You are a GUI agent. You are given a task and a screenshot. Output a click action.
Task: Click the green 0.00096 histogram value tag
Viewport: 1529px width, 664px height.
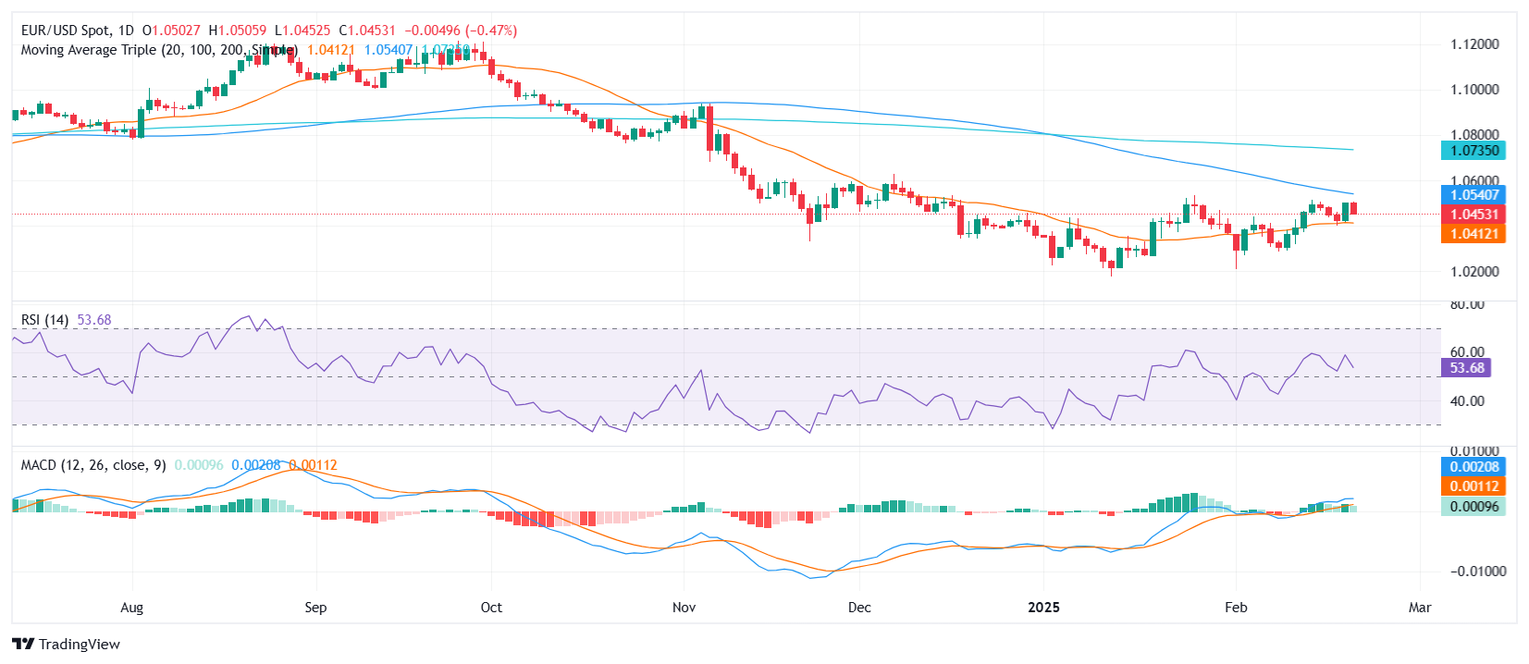(x=1473, y=507)
